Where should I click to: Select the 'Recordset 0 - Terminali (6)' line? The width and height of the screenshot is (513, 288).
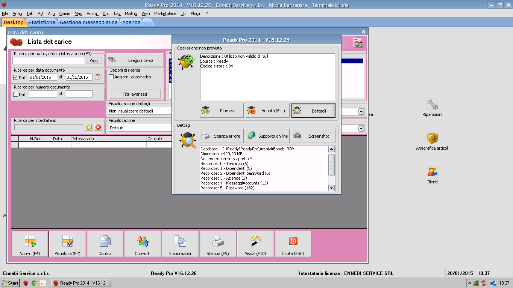(225, 163)
